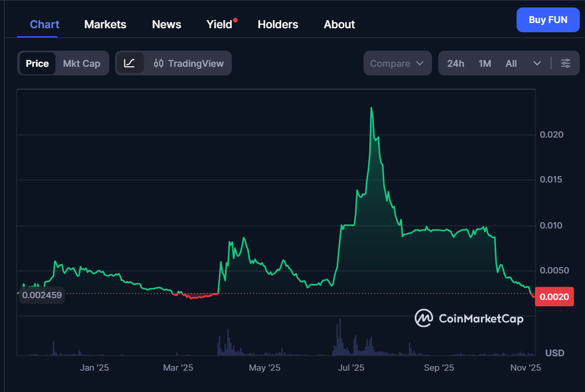Switch chart to Price view
Viewport: 585px width, 392px height.
(37, 63)
